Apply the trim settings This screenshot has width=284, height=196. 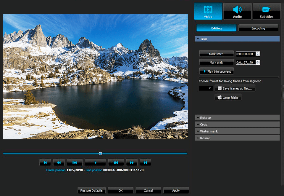pos(176,190)
